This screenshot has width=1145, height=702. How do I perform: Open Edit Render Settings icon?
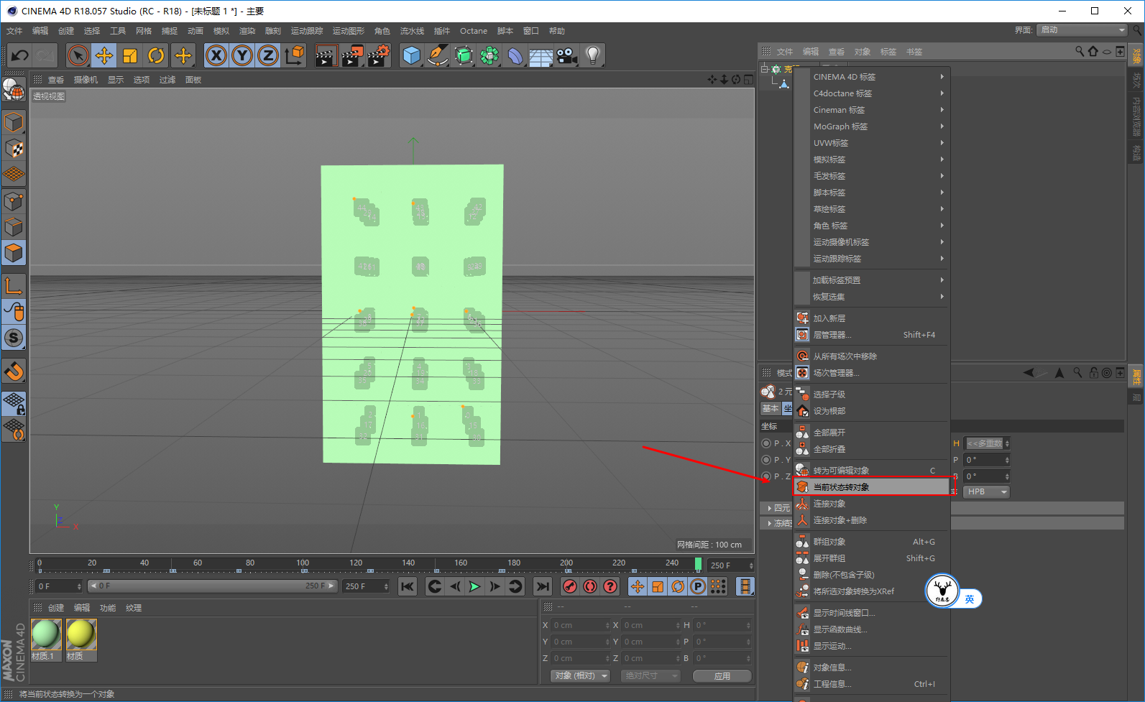[x=379, y=55]
